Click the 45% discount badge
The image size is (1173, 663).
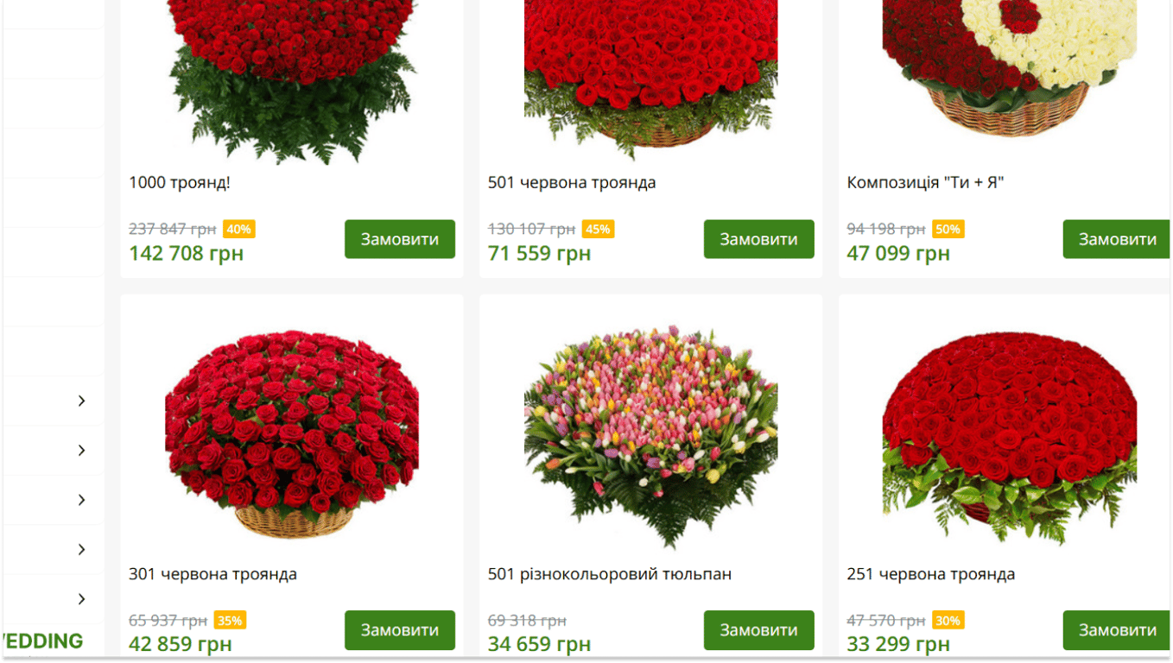tap(598, 229)
